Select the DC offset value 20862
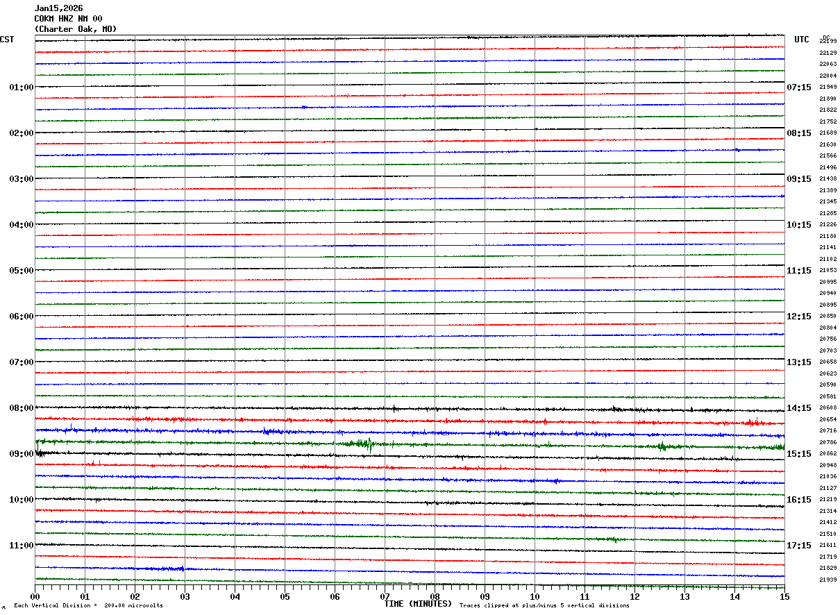The width and height of the screenshot is (840, 615). (828, 453)
